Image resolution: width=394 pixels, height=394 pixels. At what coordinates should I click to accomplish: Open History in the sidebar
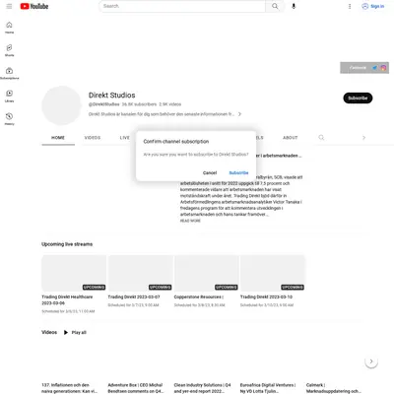(9, 119)
